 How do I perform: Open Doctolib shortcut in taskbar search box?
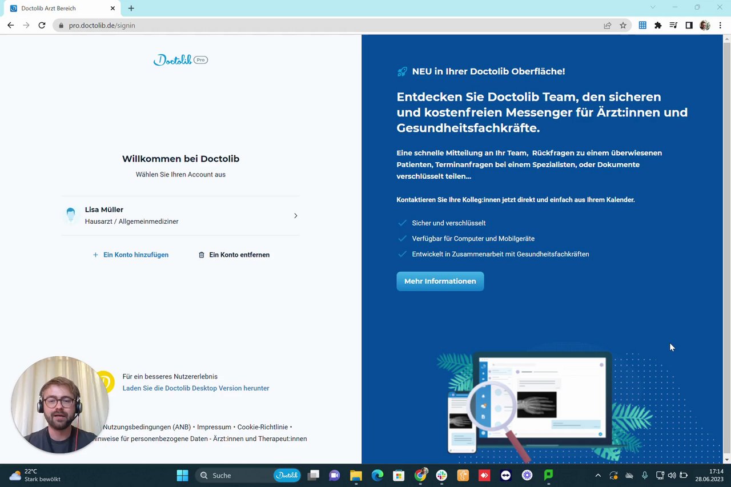point(287,475)
